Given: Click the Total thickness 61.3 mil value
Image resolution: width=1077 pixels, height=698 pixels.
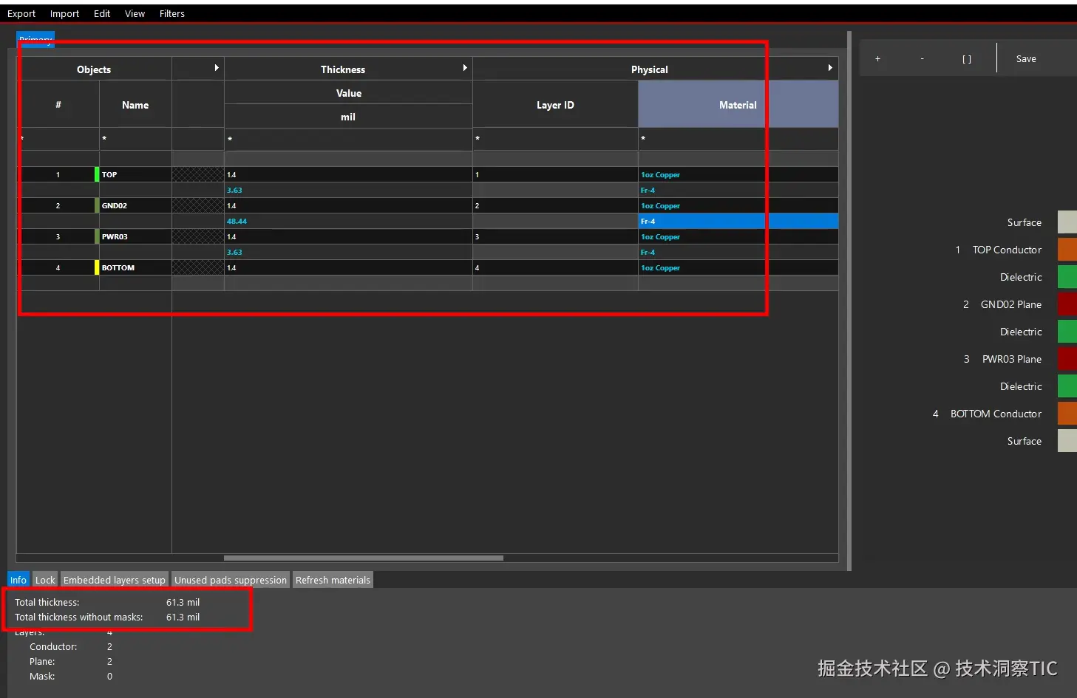Looking at the screenshot, I should pos(183,602).
